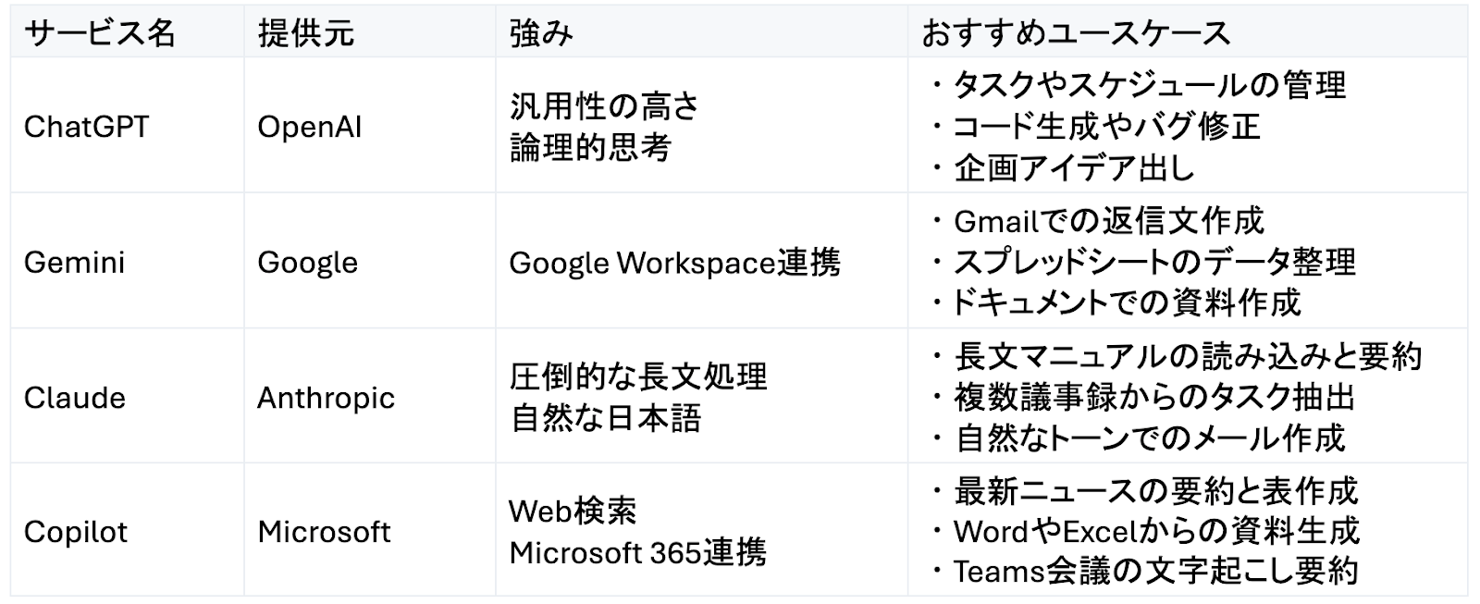
Task: Click the タスクやスケジュールの管理 use case text
Action: [x=1149, y=85]
